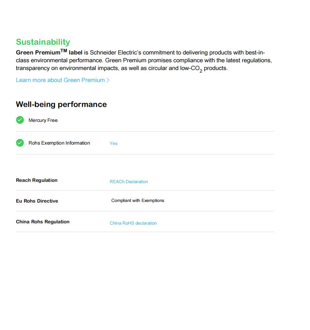This screenshot has width=310, height=330.
Task: Click the China Rohs Regulation row label
Action: click(43, 222)
